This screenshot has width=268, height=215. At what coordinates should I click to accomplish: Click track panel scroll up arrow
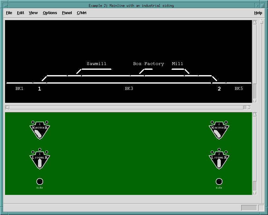tap(255, 22)
